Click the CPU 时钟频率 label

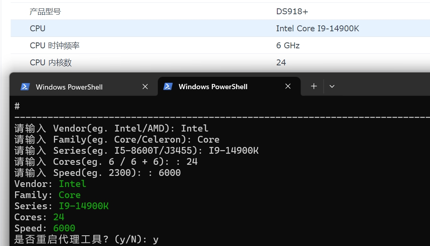55,46
